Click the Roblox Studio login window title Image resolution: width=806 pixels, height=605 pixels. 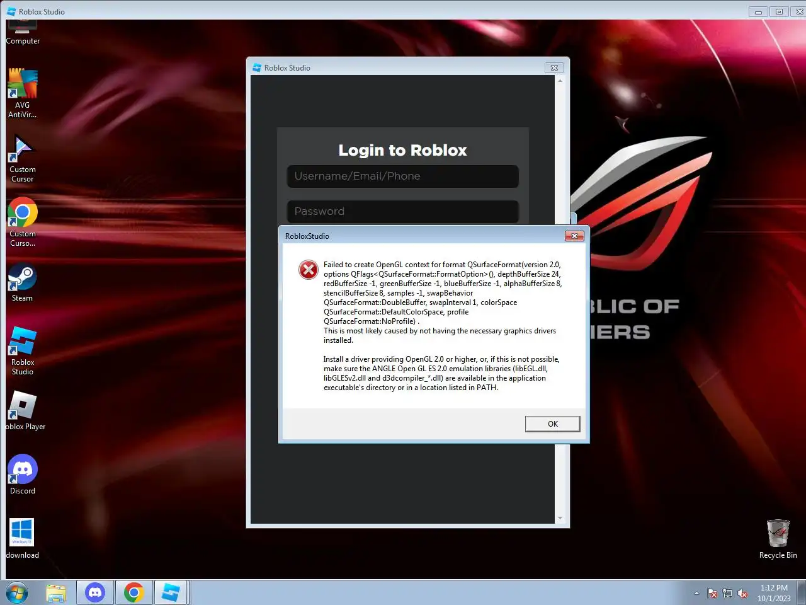[287, 68]
